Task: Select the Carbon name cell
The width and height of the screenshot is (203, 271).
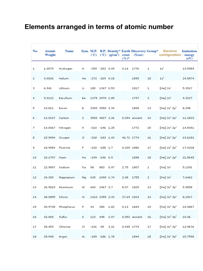Action: click(x=64, y=118)
